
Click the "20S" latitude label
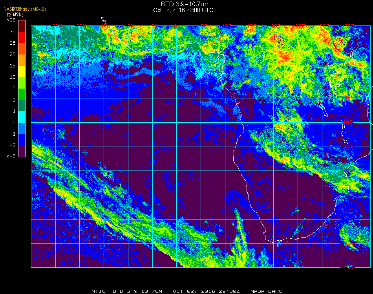349,171
